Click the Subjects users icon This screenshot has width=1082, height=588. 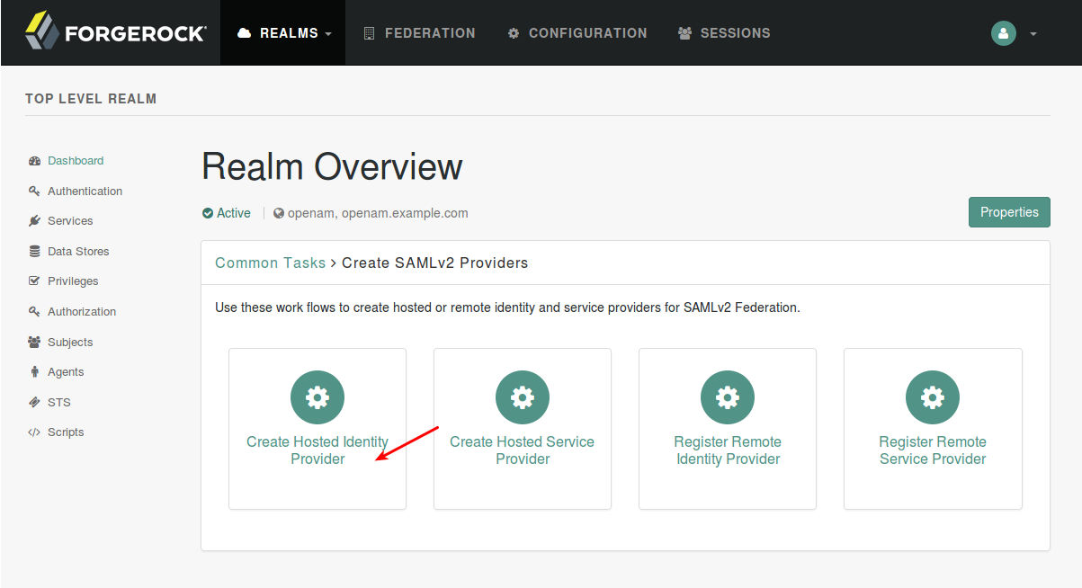click(x=34, y=343)
